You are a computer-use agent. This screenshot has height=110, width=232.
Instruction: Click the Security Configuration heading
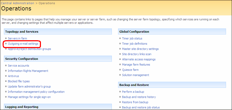[x=22, y=59]
